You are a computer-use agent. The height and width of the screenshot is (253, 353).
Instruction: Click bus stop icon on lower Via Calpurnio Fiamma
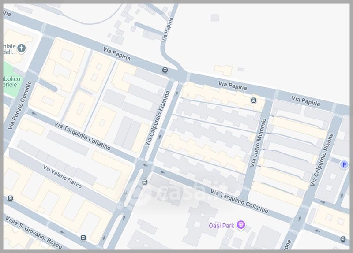145,182
